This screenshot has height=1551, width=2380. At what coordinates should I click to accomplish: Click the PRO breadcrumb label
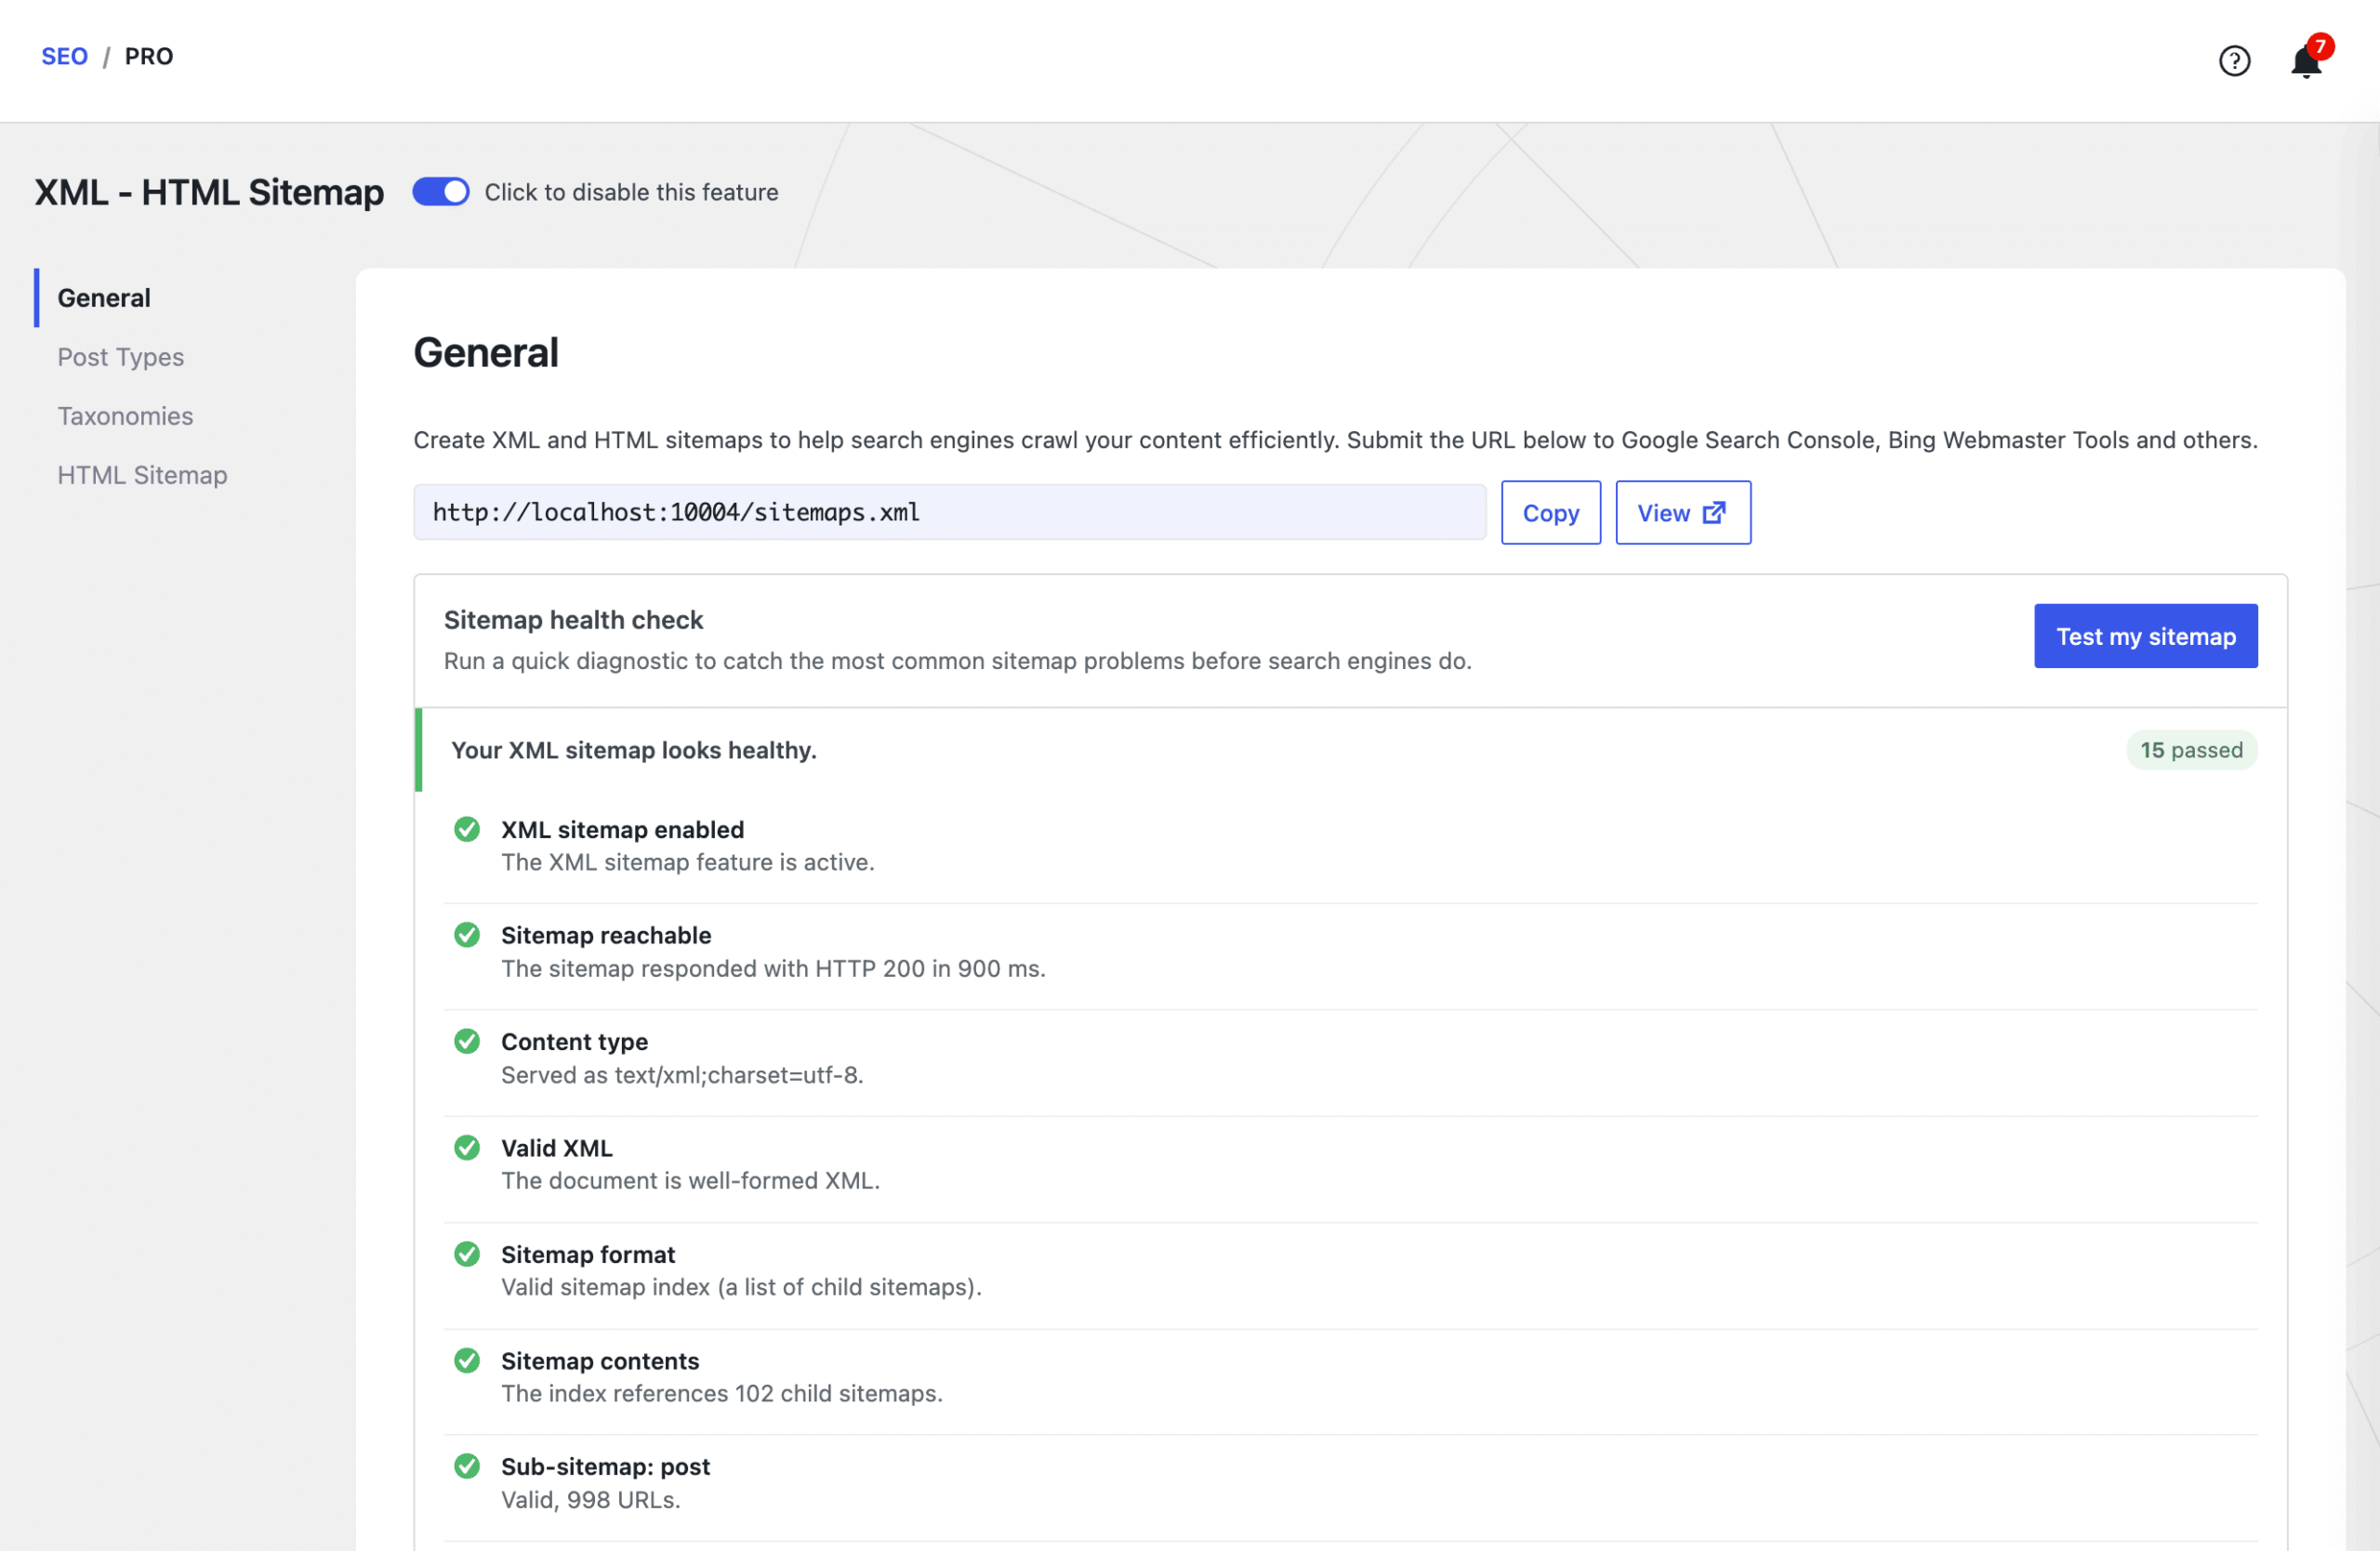coord(149,56)
